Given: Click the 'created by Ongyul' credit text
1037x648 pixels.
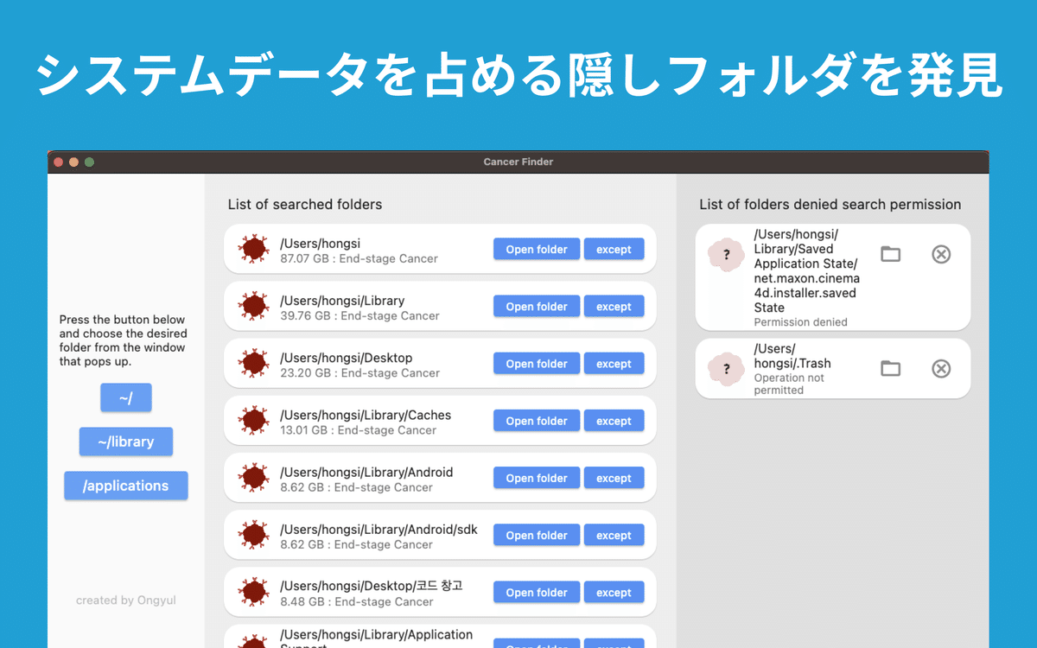Looking at the screenshot, I should click(x=126, y=600).
